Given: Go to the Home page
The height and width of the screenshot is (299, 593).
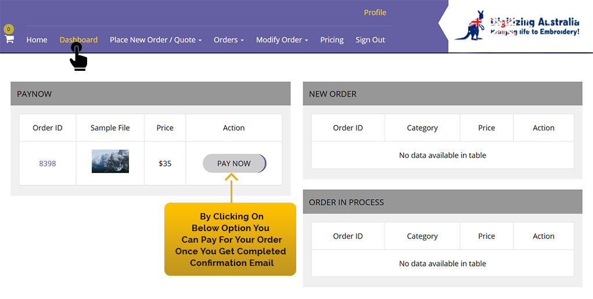Looking at the screenshot, I should click(37, 39).
